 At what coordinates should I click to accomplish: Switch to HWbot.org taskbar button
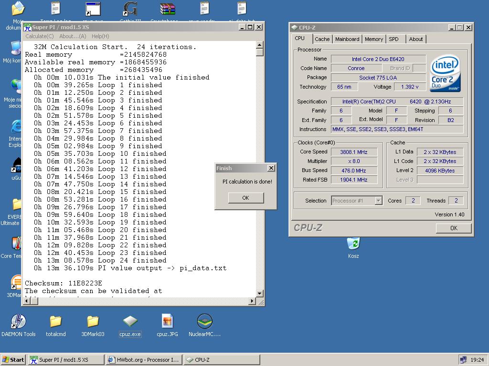tap(144, 360)
